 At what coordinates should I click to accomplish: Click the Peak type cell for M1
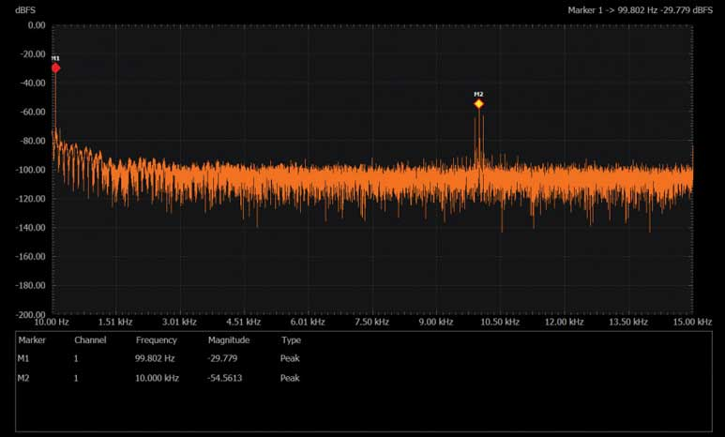pyautogui.click(x=291, y=358)
